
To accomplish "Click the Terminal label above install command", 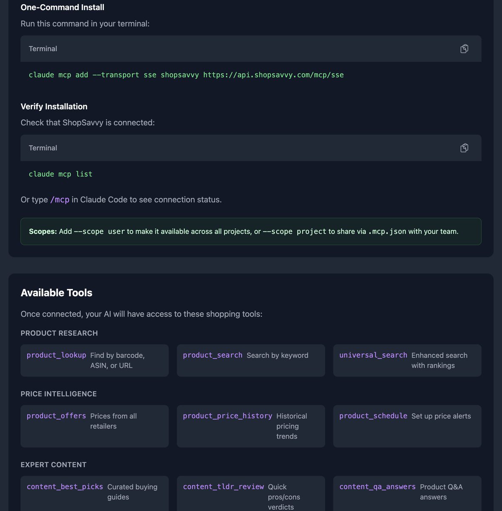I will coord(43,49).
